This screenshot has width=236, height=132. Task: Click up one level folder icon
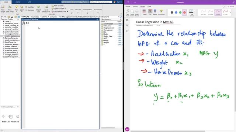pyautogui.click(x=8, y=17)
